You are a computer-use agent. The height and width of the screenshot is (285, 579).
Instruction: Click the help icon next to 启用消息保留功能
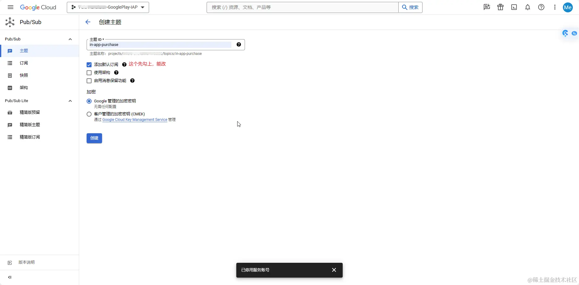(132, 81)
